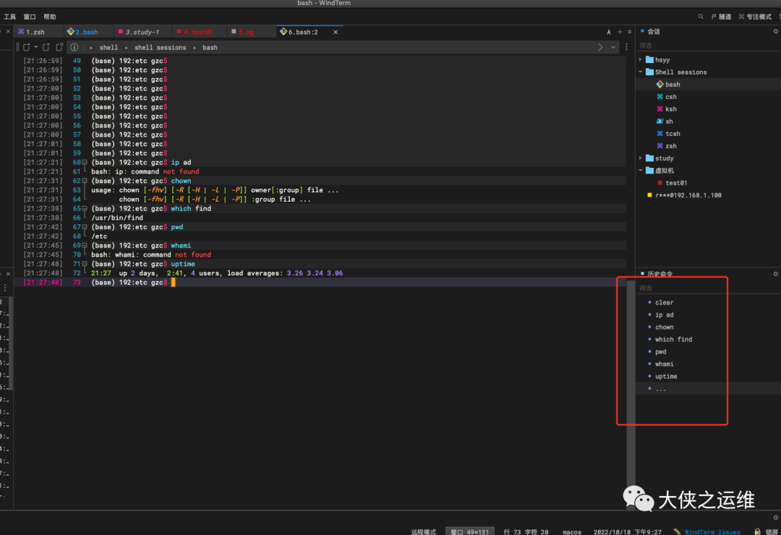Viewport: 781px width, 535px height.
Task: Collapse the 虚拟机 folder
Action: (x=641, y=171)
